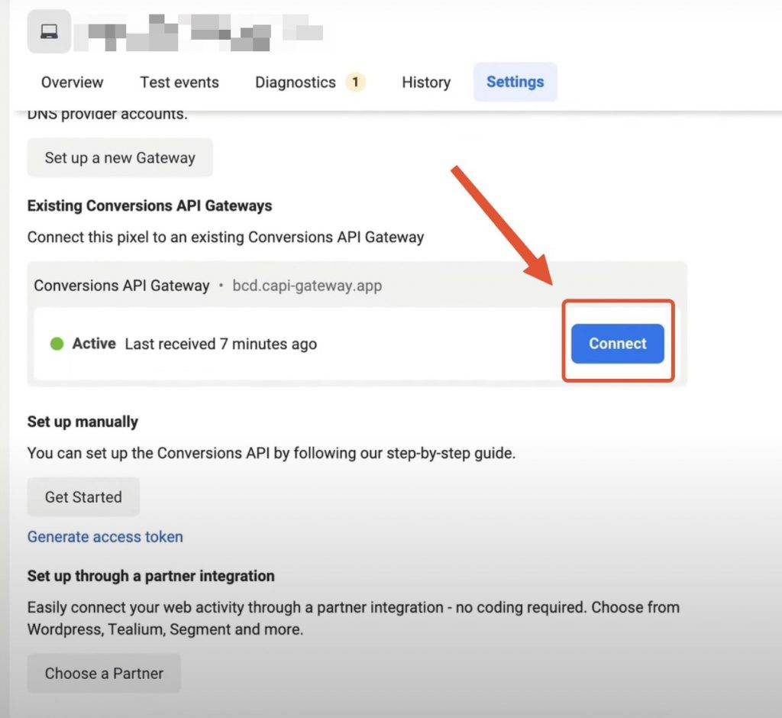Click Get Started under Set up manually
This screenshot has width=782, height=718.
pos(83,496)
